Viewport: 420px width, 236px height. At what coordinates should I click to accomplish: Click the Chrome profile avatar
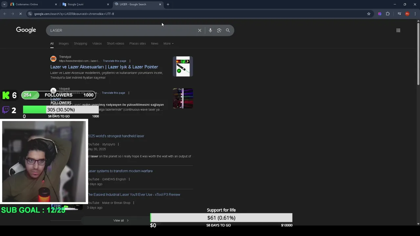407,14
